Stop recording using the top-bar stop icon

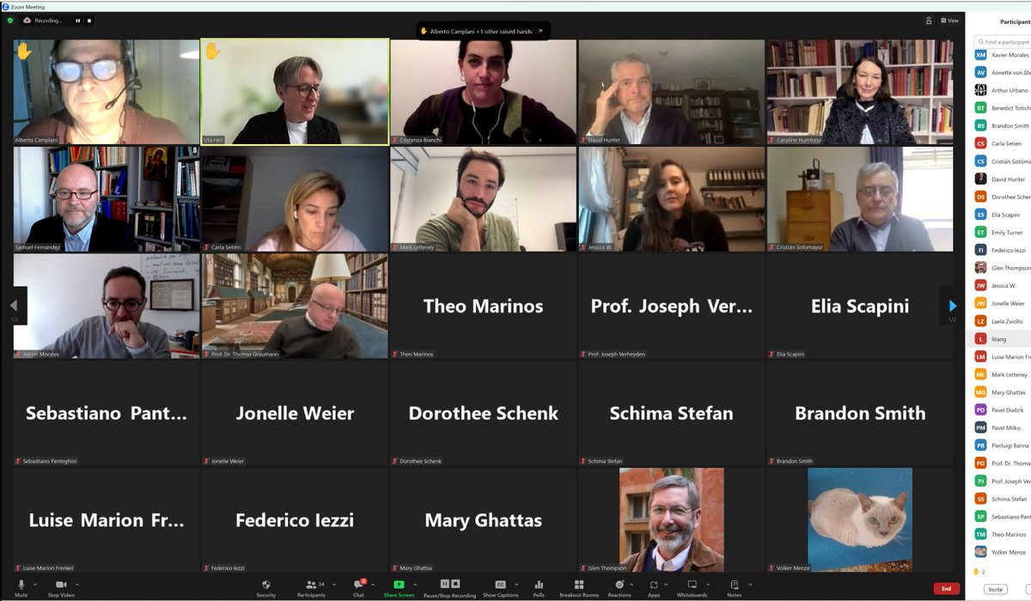click(x=88, y=20)
